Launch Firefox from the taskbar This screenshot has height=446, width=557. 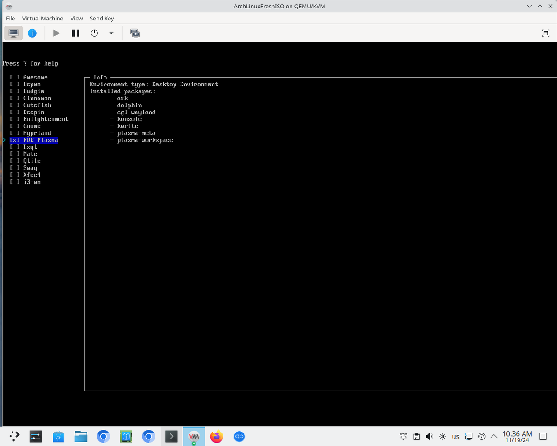click(x=216, y=436)
